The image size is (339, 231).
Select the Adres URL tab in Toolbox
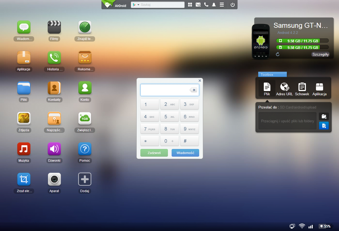[284, 89]
